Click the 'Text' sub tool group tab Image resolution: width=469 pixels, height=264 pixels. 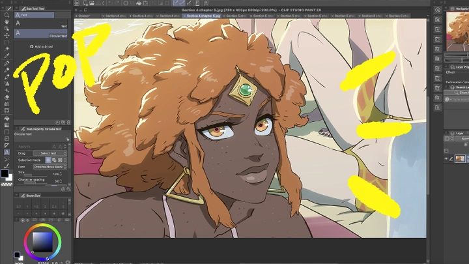point(35,15)
